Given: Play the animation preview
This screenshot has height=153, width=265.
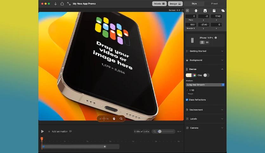Looking at the screenshot, I should click(x=42, y=132).
